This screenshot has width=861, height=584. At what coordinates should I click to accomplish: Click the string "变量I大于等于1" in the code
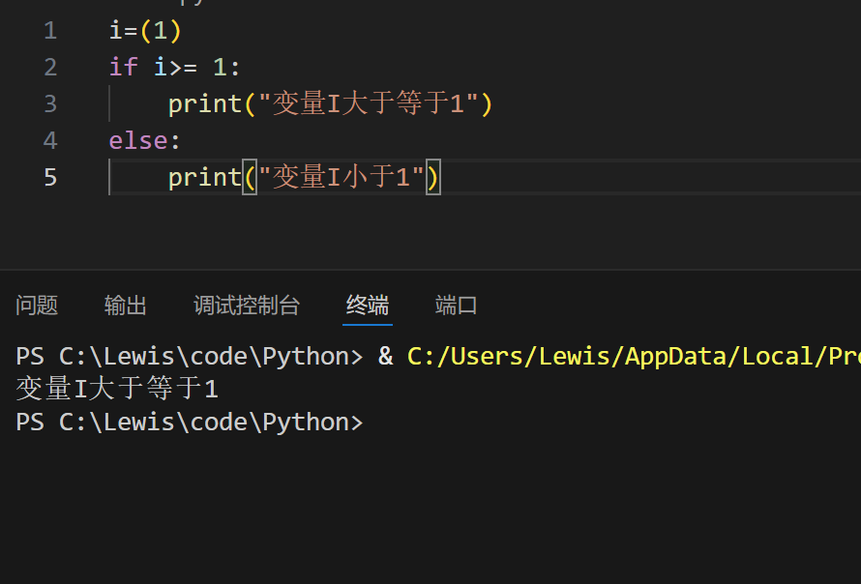[x=363, y=103]
